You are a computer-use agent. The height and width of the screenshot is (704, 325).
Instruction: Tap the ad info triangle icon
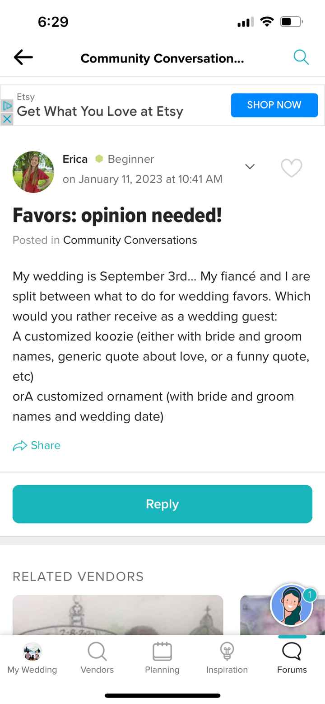(7, 106)
